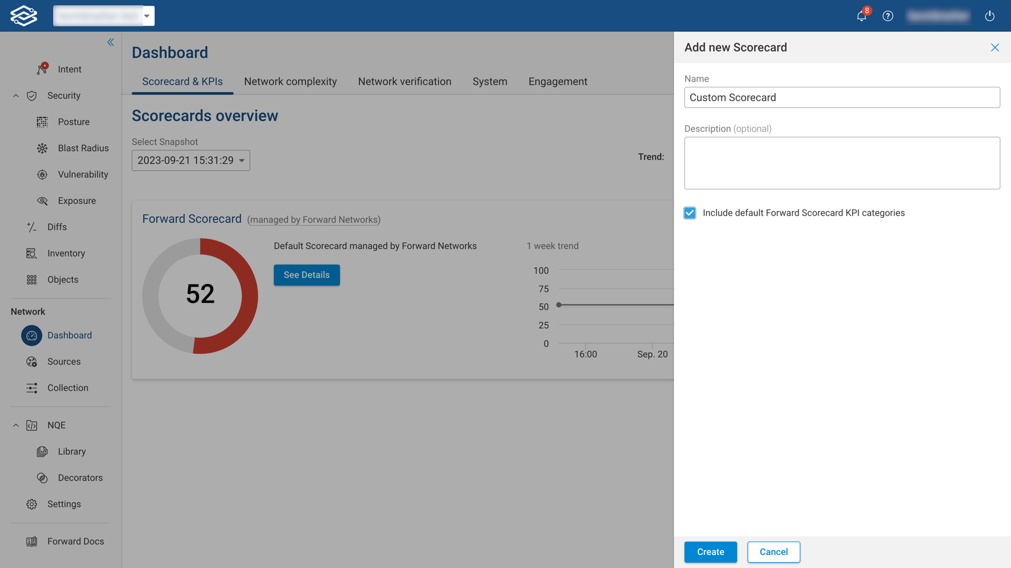Click the Description text area
This screenshot has width=1011, height=568.
pyautogui.click(x=841, y=163)
